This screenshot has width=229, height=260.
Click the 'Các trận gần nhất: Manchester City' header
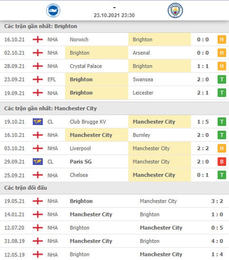tap(50, 108)
